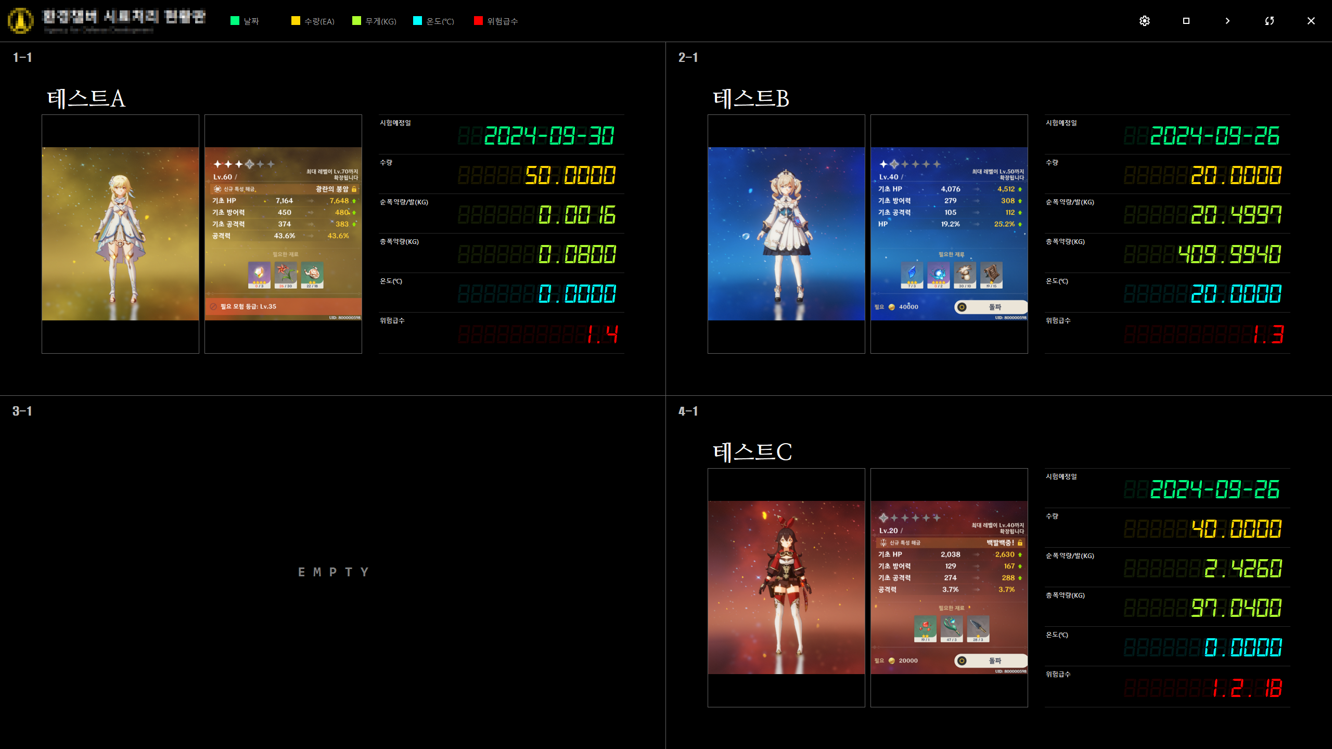Click 테스트B temperature 20.0000

(1236, 294)
